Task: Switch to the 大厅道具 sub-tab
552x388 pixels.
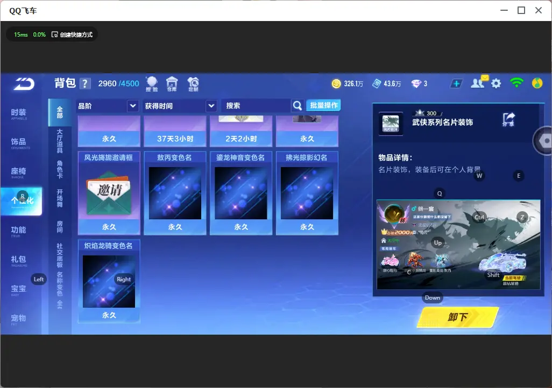Action: click(x=60, y=141)
